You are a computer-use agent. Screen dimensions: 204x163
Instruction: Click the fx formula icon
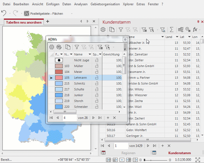coord(195,29)
